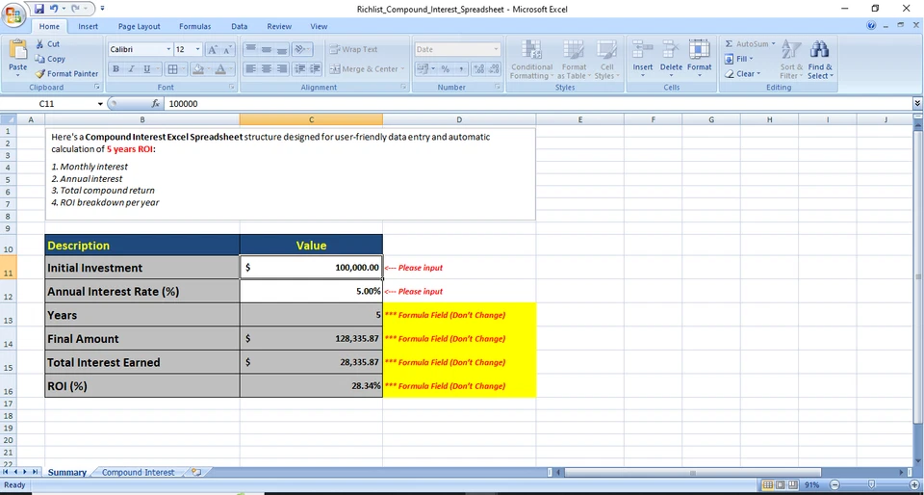Open the Clear dropdown
This screenshot has width=924, height=495.
(x=742, y=73)
